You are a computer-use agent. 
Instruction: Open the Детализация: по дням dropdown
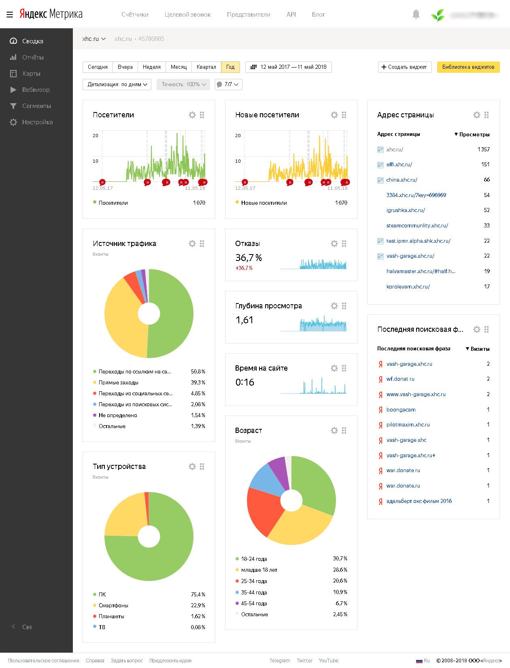pyautogui.click(x=117, y=85)
